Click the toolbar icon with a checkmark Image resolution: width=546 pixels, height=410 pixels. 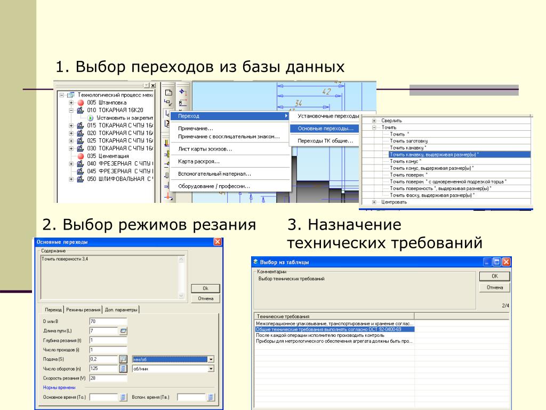[168, 102]
